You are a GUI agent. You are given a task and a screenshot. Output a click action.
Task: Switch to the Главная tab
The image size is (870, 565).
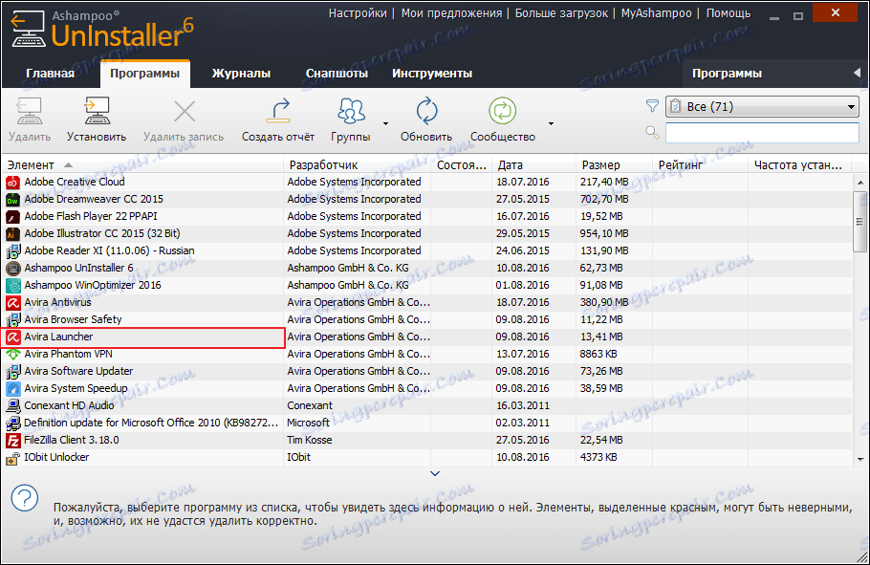50,74
